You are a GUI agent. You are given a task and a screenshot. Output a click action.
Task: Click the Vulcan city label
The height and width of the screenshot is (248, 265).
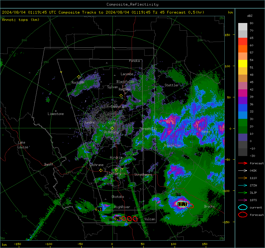click(150, 219)
